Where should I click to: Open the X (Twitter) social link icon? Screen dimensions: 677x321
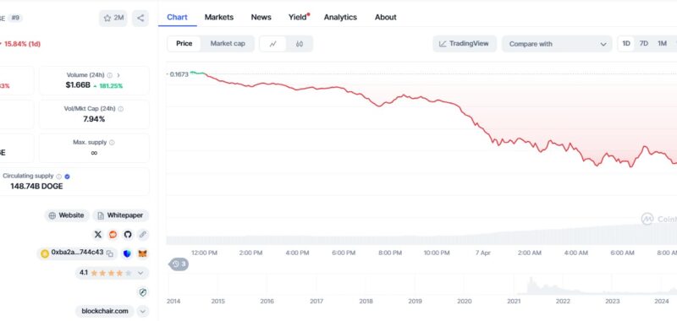[98, 234]
